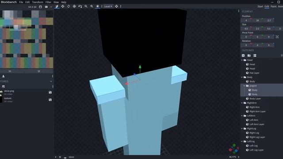The image size is (283, 159).
Task: Collapse the Head group in Outliner
Action: (242, 60)
